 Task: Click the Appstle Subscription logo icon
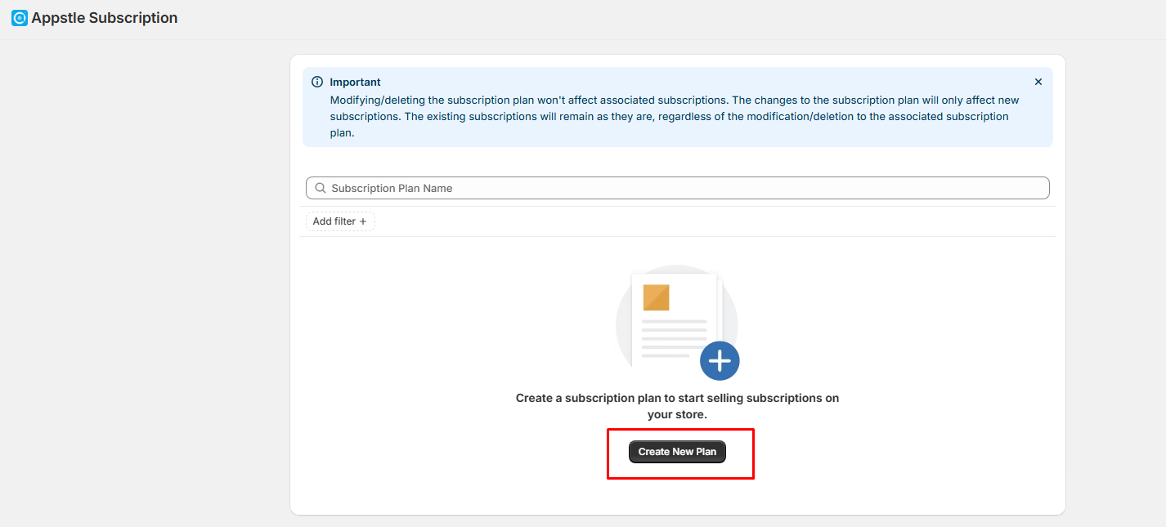[x=20, y=18]
